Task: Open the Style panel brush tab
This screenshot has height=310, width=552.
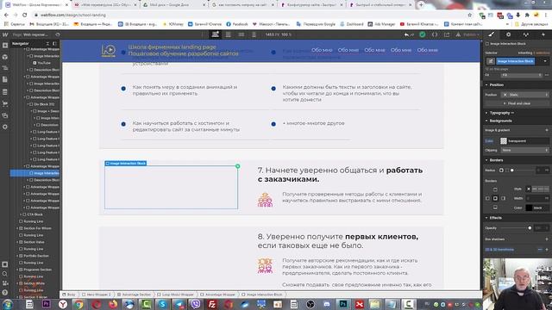Action: (x=492, y=34)
